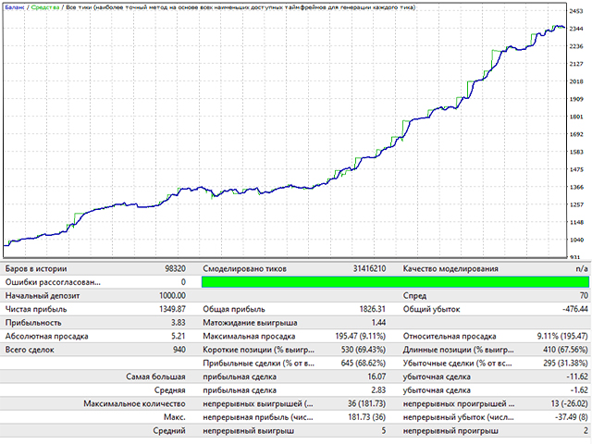Screen dimensions: 592x444
Task: Click the spread value 70
Action: [x=584, y=296]
